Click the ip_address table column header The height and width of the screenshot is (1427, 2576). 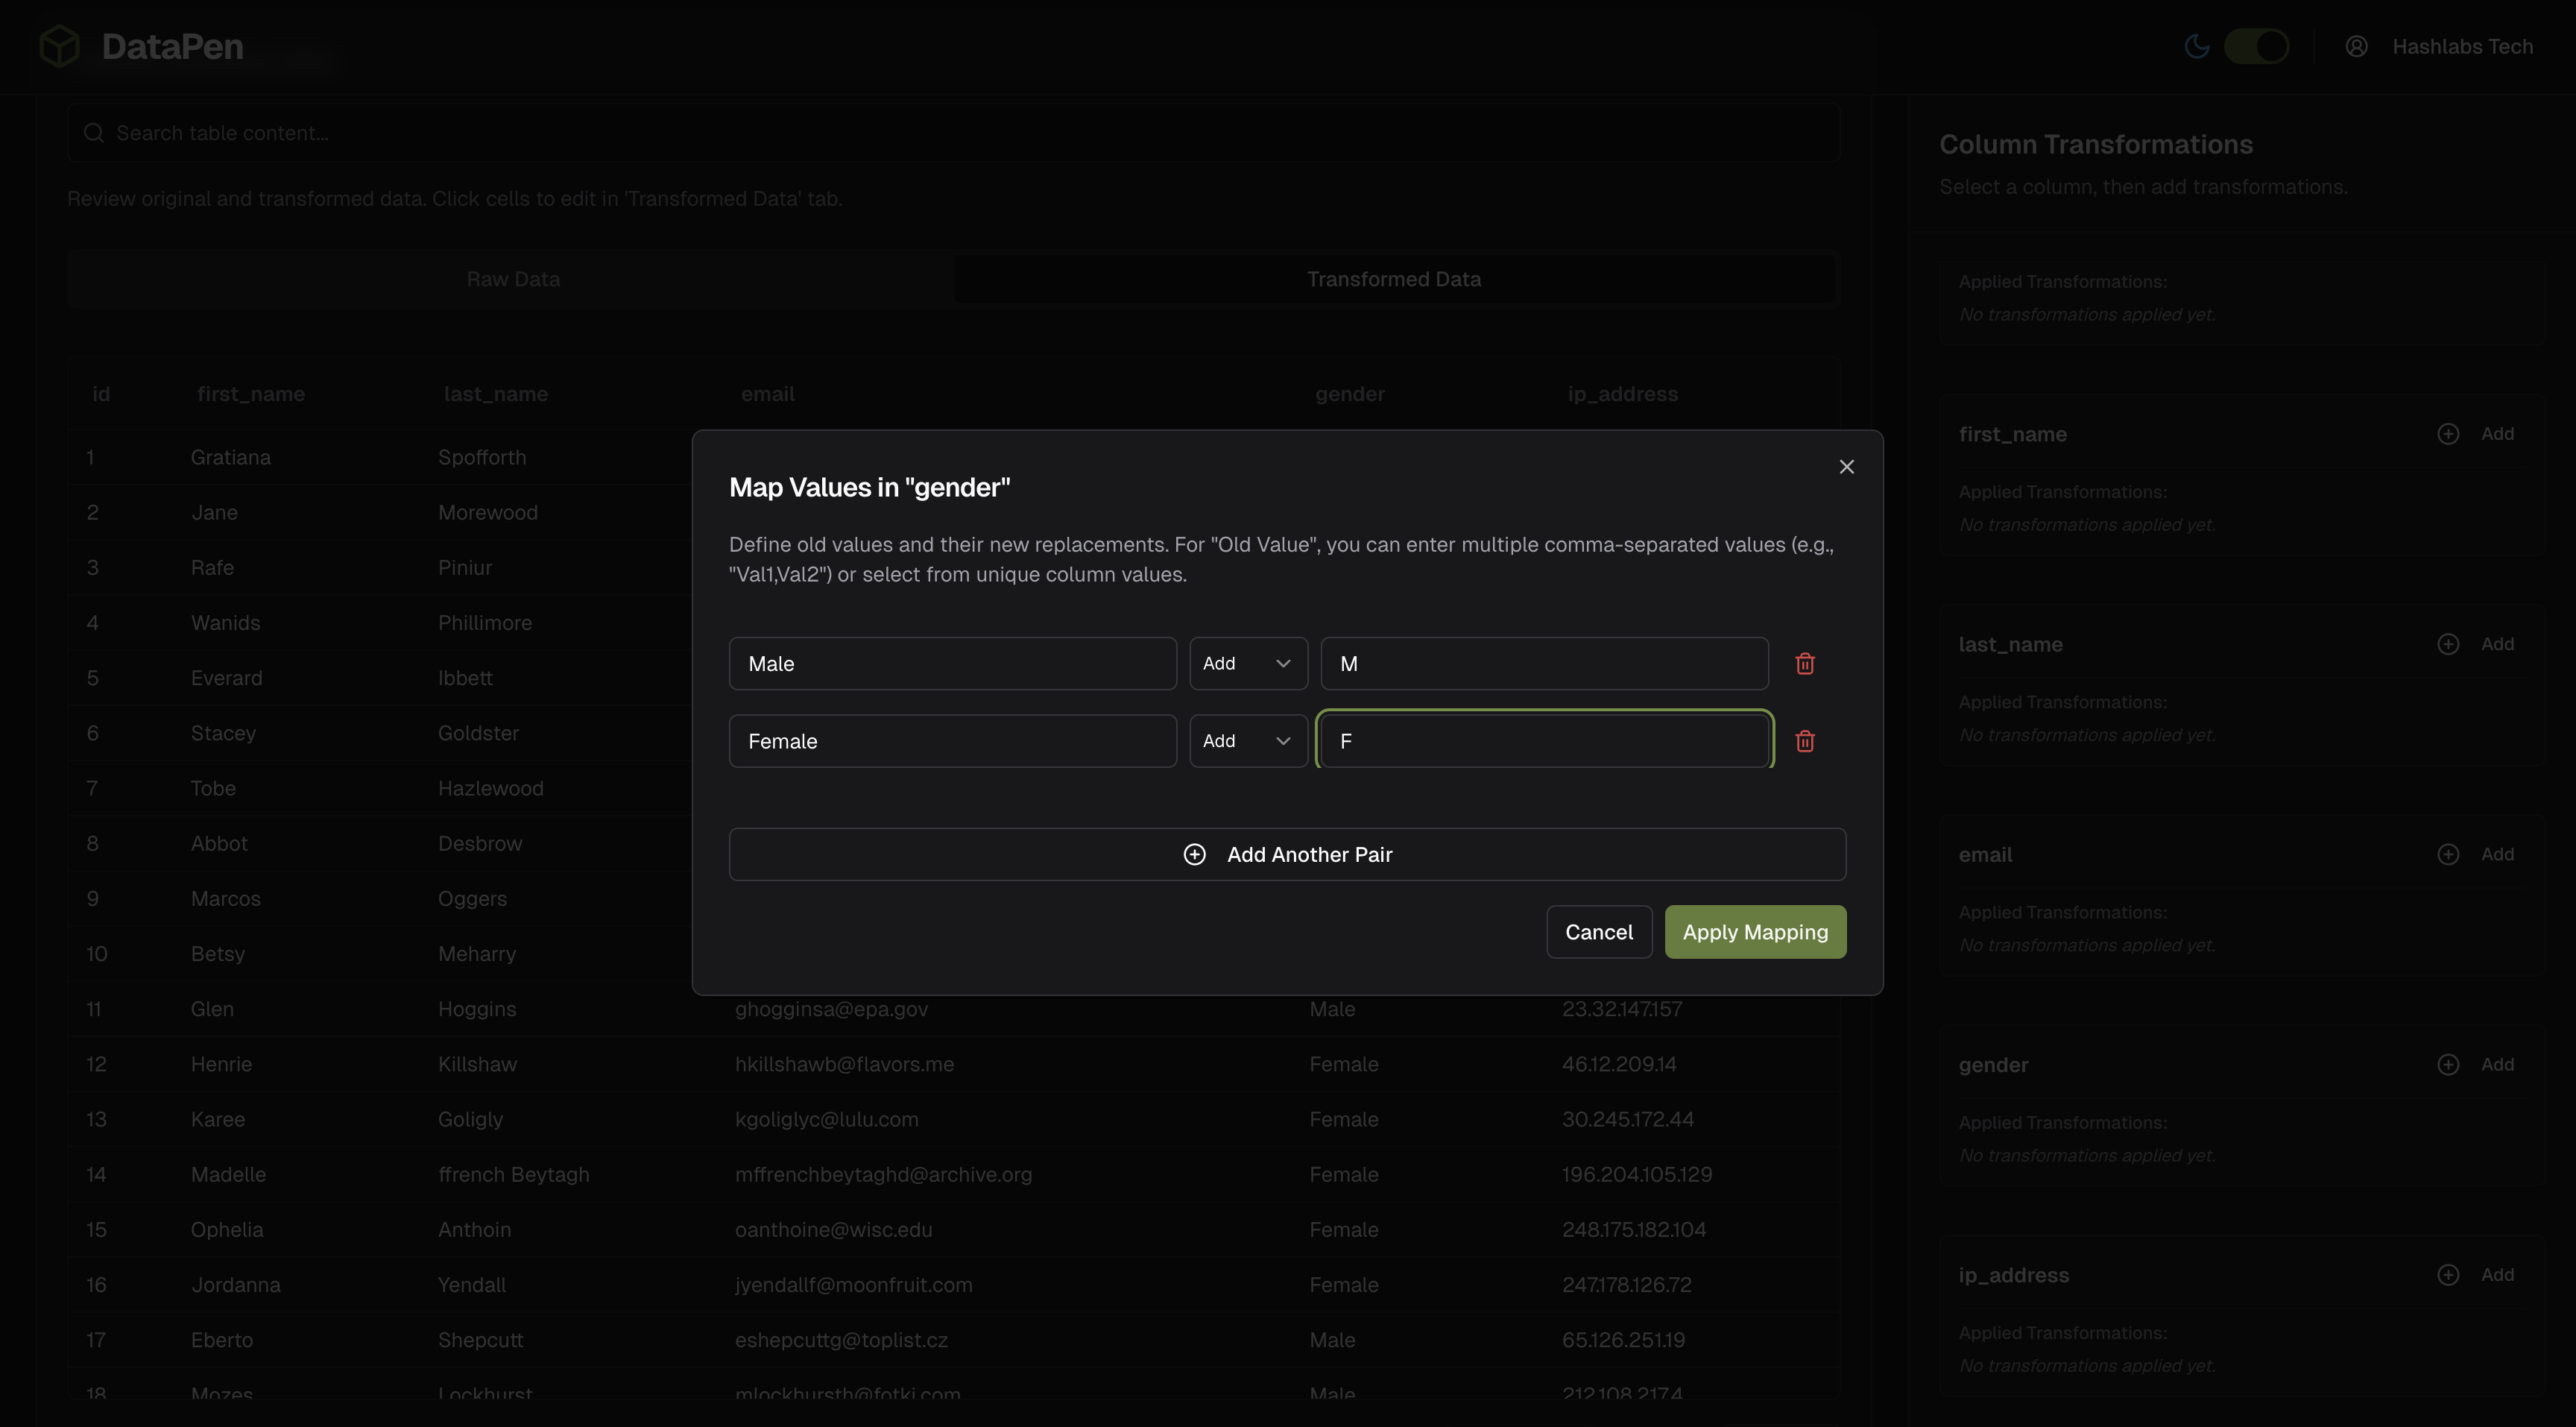click(x=1622, y=394)
